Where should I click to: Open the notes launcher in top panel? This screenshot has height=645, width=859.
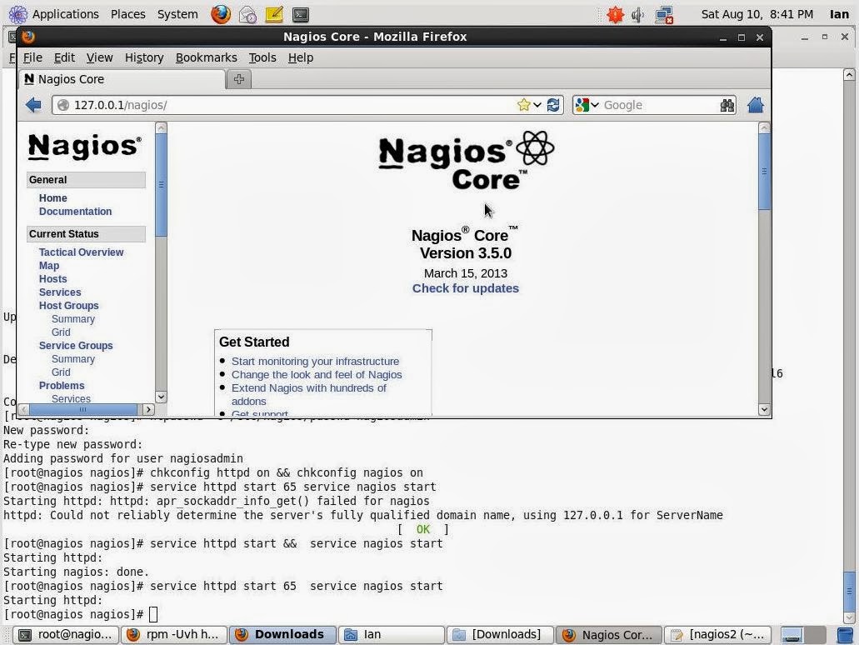[x=274, y=15]
